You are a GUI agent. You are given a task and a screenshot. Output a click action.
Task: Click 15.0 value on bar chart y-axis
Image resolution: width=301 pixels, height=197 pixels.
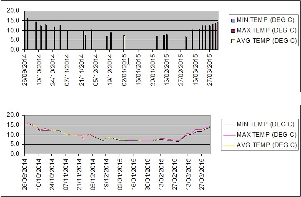(x=13, y=20)
